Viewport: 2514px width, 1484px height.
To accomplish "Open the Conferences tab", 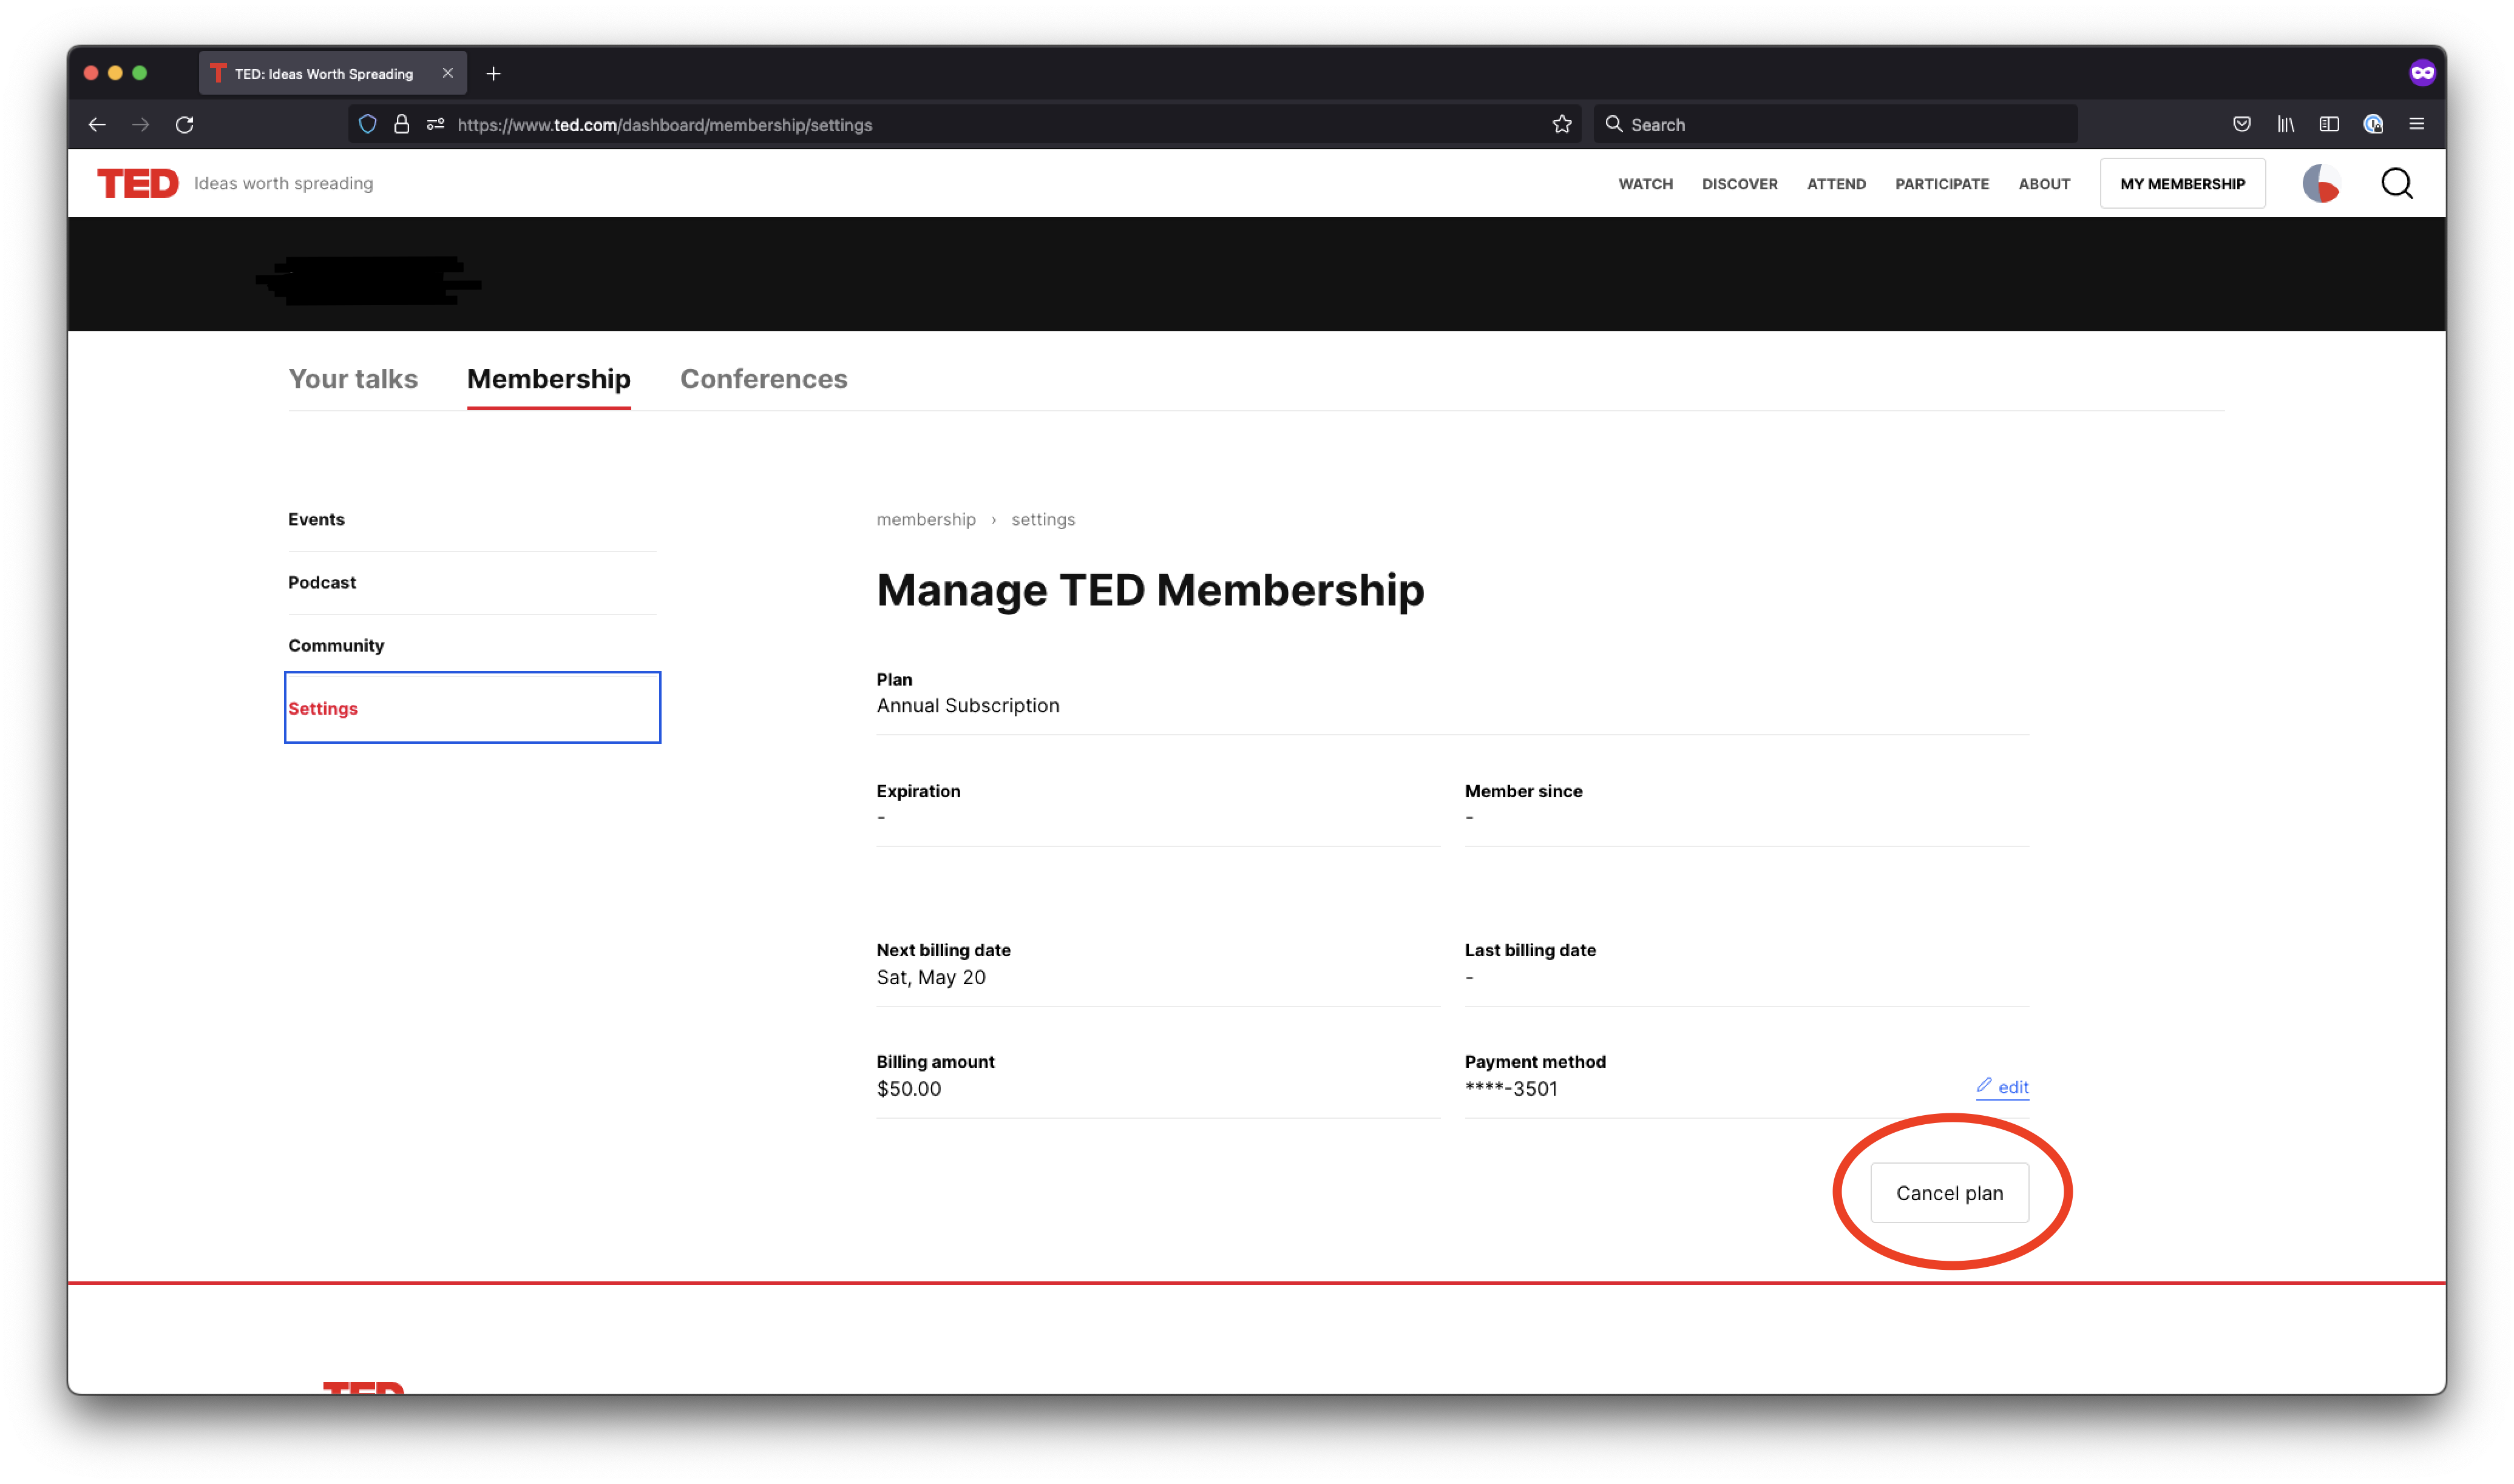I will pyautogui.click(x=763, y=378).
